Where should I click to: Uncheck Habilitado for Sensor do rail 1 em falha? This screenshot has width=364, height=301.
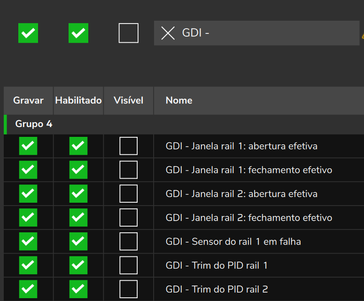(78, 241)
